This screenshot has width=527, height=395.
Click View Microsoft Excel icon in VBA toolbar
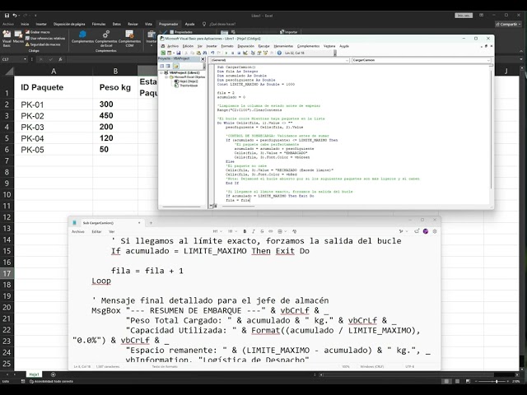coord(163,53)
